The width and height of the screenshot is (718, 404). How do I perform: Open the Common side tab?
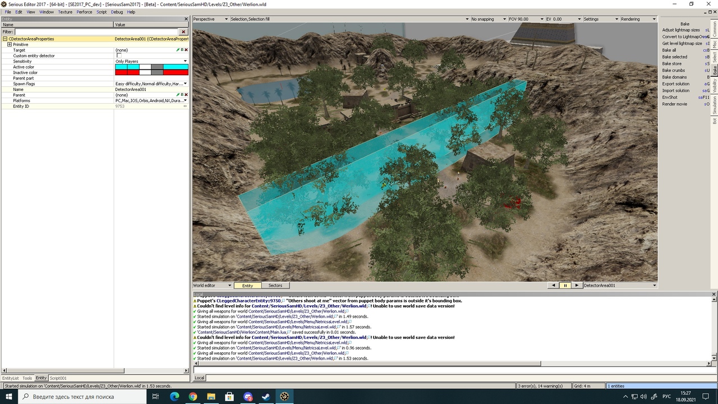click(x=715, y=29)
